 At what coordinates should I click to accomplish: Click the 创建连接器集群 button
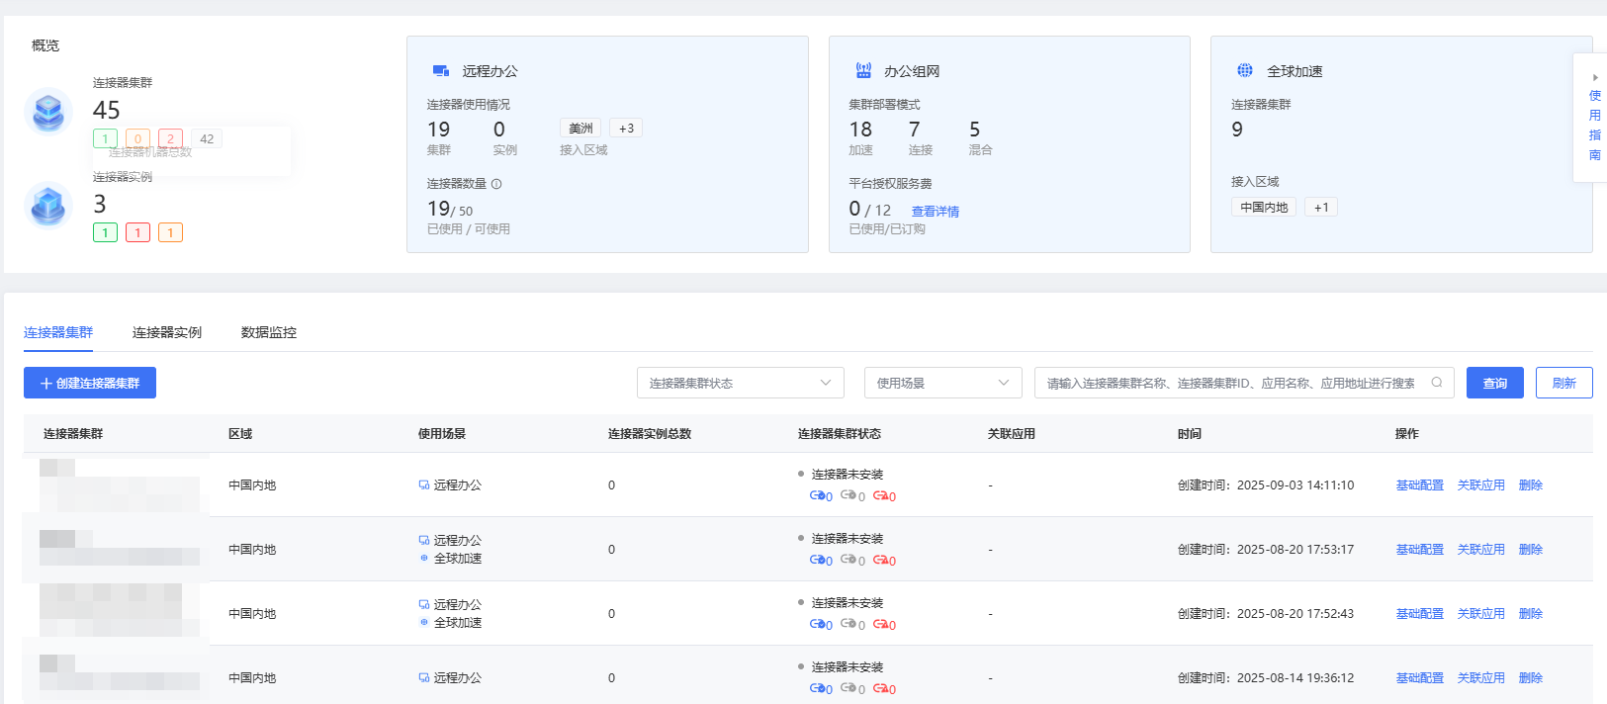pyautogui.click(x=90, y=383)
